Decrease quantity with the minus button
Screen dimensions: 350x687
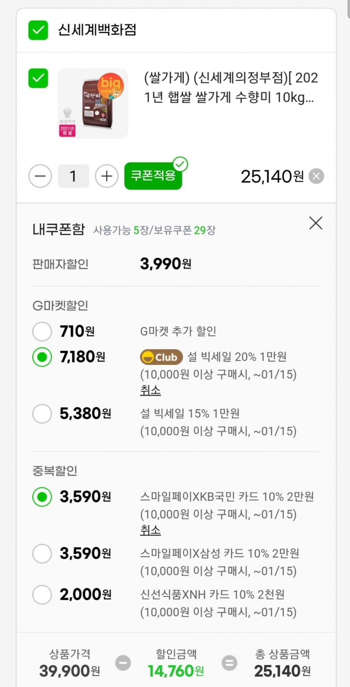(40, 176)
